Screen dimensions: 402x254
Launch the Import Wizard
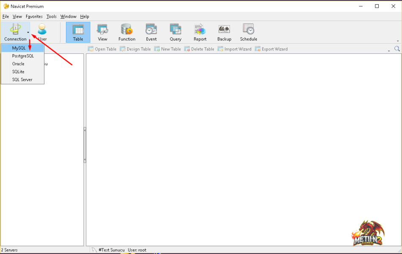click(234, 49)
